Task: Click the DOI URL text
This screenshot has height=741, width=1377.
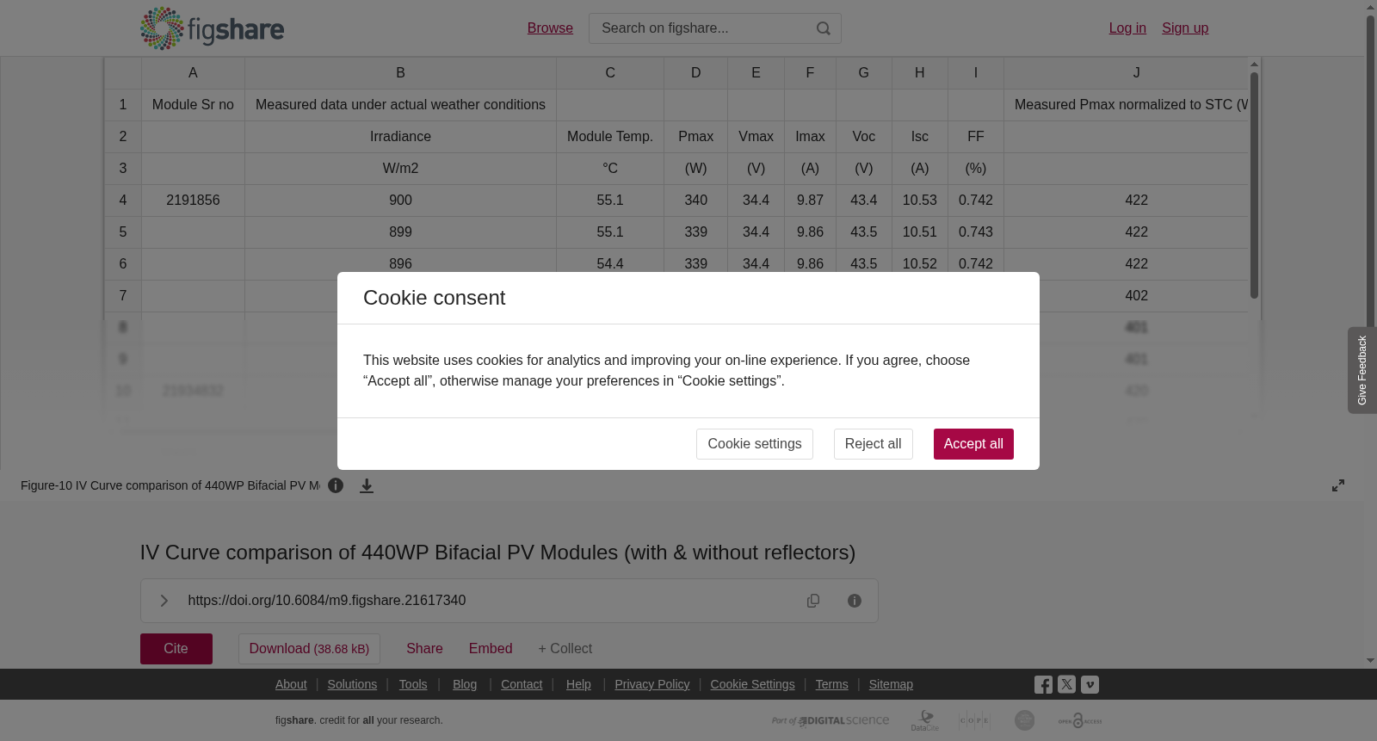Action: (x=327, y=601)
